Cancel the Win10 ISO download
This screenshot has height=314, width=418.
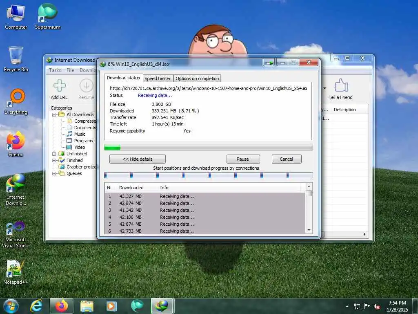pos(287,159)
